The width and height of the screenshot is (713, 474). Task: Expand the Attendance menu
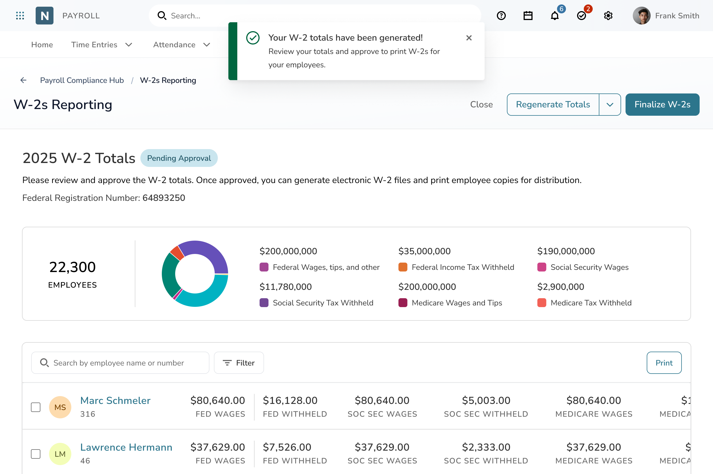[x=181, y=45]
